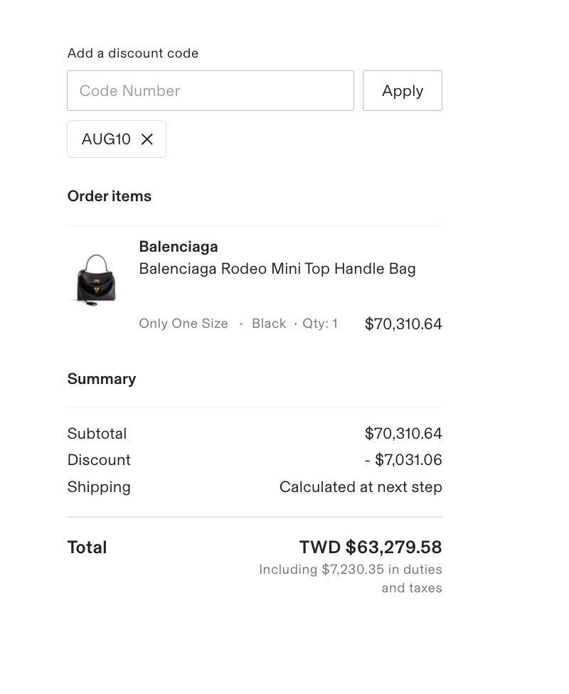The image size is (569, 694).
Task: Click the Black color label
Action: (x=269, y=324)
